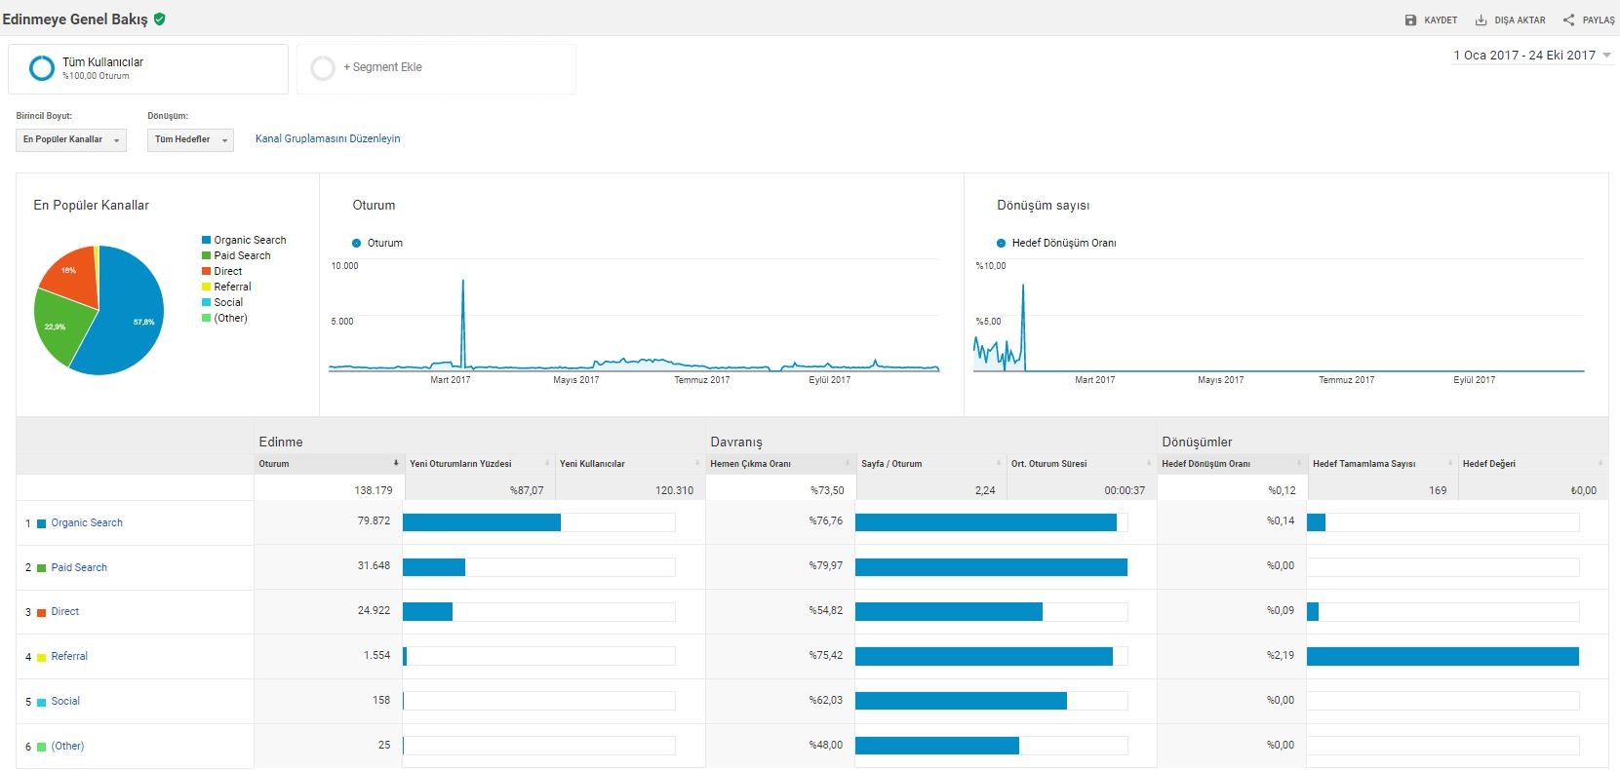Sort by Hemen Çıkma Oranı column

(750, 464)
